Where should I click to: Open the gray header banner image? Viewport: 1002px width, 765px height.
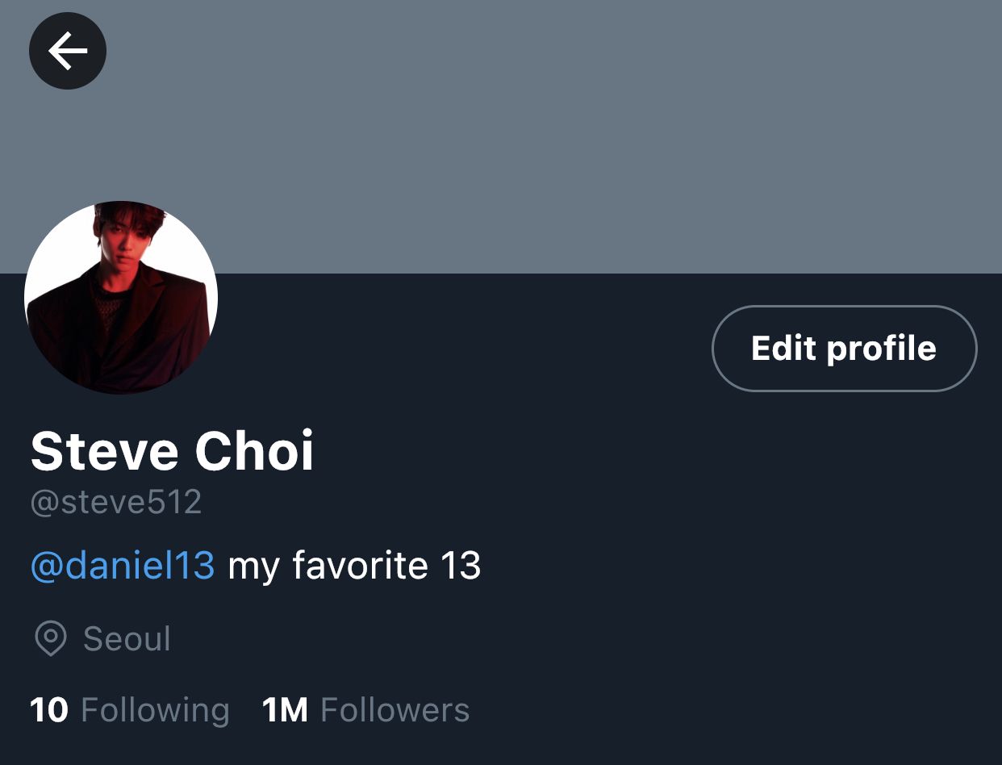tap(501, 136)
